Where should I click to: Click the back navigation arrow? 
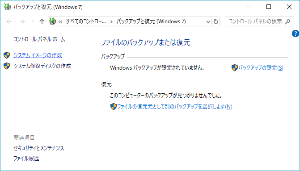(9, 21)
